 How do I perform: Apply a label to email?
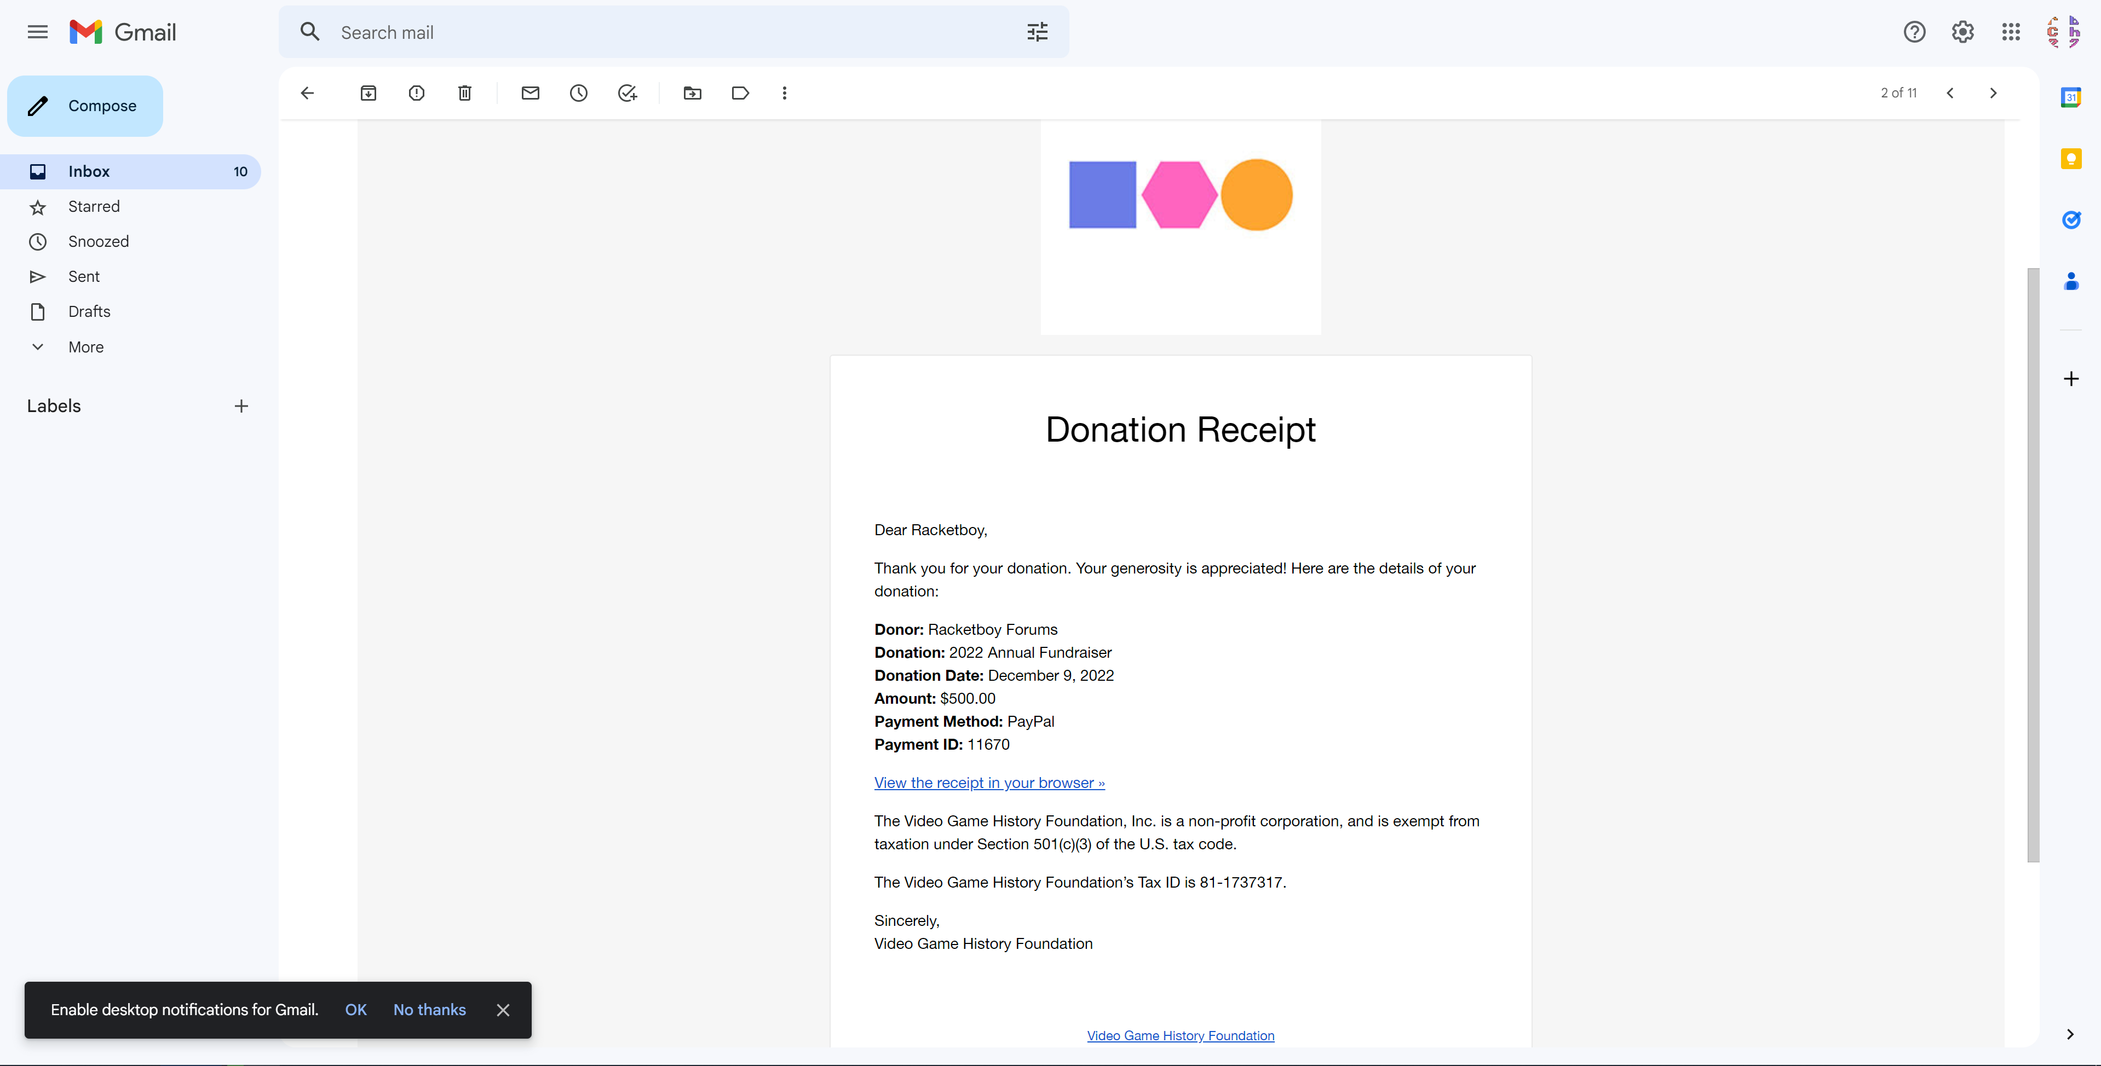[740, 93]
